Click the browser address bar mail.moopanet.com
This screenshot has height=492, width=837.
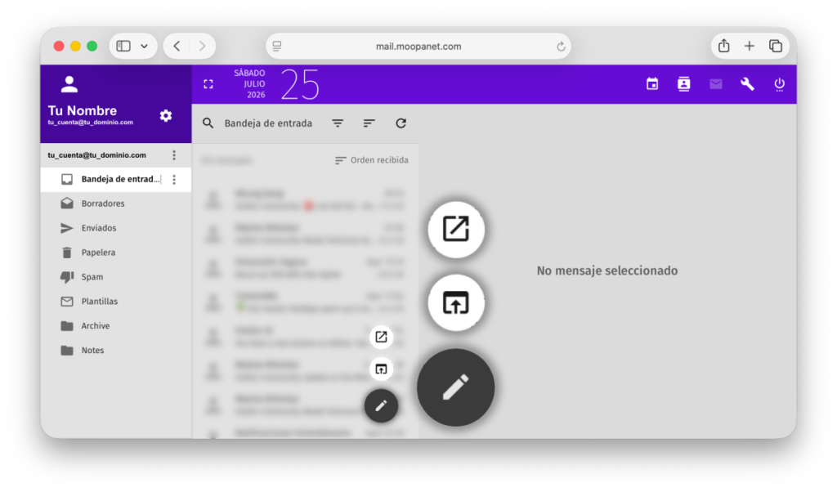(x=418, y=47)
